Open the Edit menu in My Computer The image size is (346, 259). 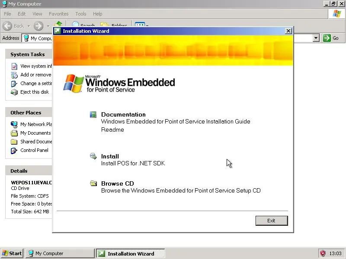click(22, 14)
